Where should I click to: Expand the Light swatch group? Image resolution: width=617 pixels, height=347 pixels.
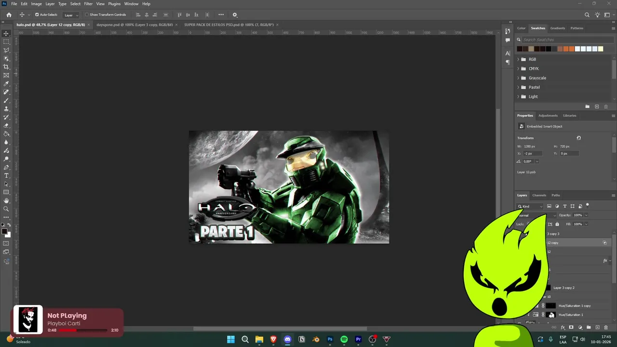(518, 96)
